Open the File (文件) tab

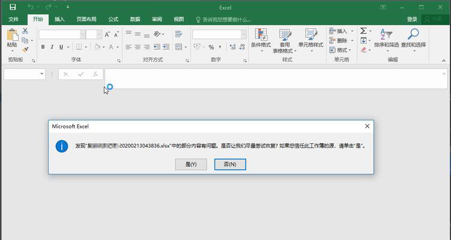[14, 19]
